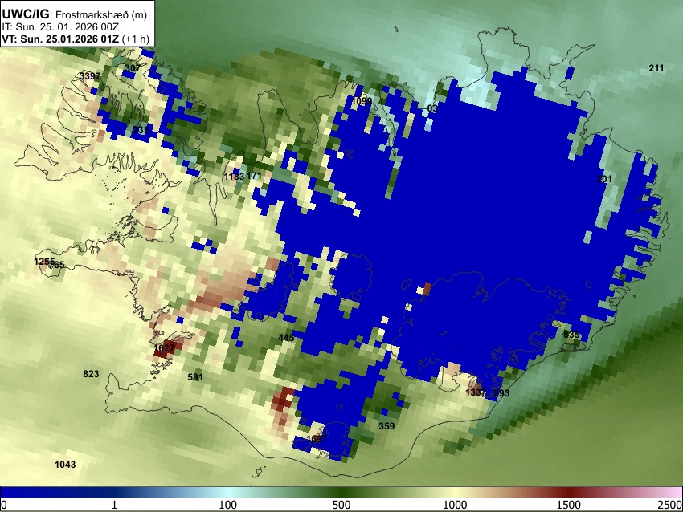The width and height of the screenshot is (683, 512).
Task: Click the map value 307
Action: [x=133, y=68]
